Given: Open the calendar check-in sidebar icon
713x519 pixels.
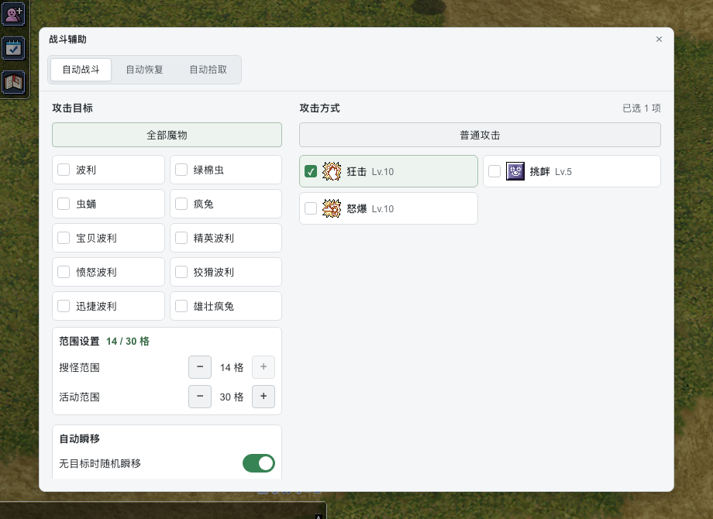Looking at the screenshot, I should [x=13, y=48].
